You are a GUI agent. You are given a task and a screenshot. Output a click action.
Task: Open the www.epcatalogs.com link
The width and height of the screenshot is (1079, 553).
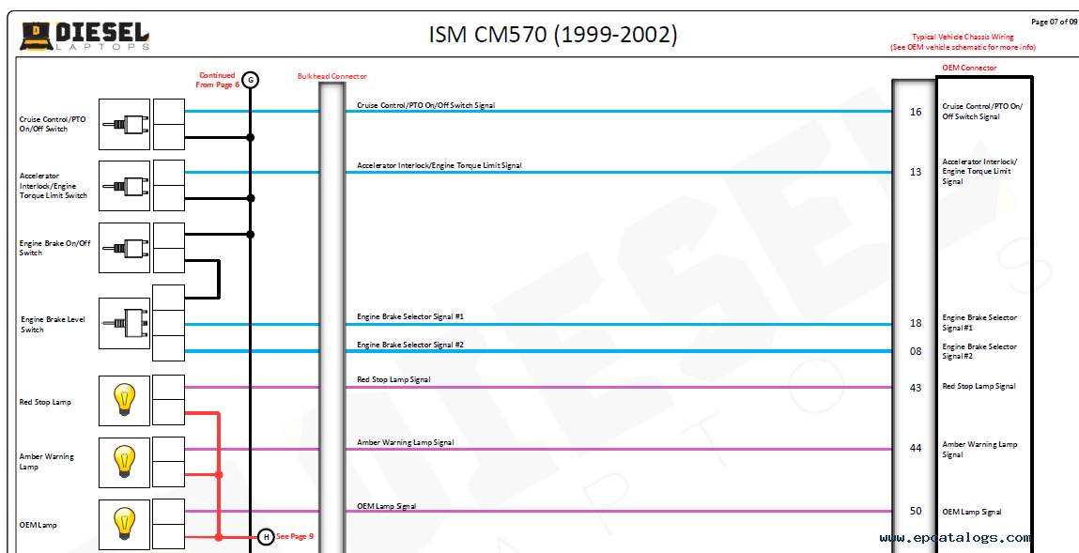[955, 538]
